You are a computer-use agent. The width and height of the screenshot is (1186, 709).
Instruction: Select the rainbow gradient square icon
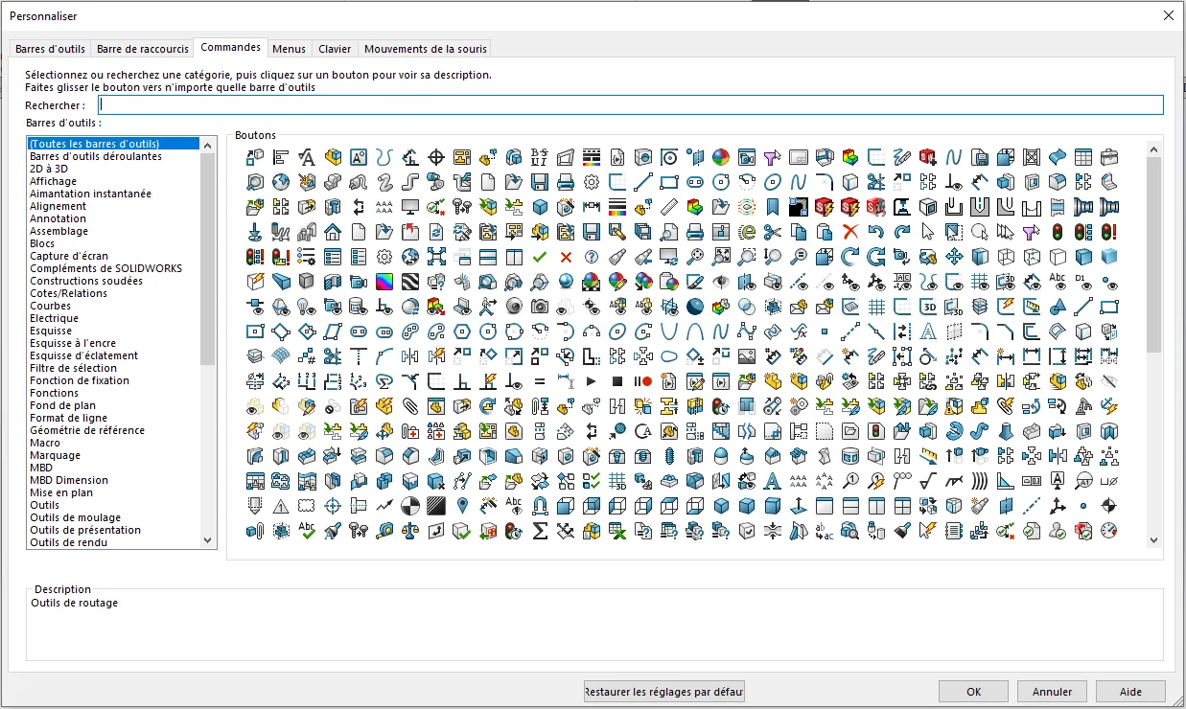click(384, 282)
